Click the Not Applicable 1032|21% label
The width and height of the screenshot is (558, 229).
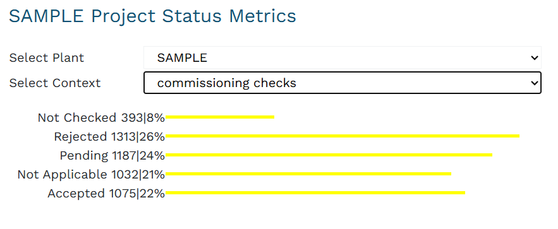click(x=91, y=174)
